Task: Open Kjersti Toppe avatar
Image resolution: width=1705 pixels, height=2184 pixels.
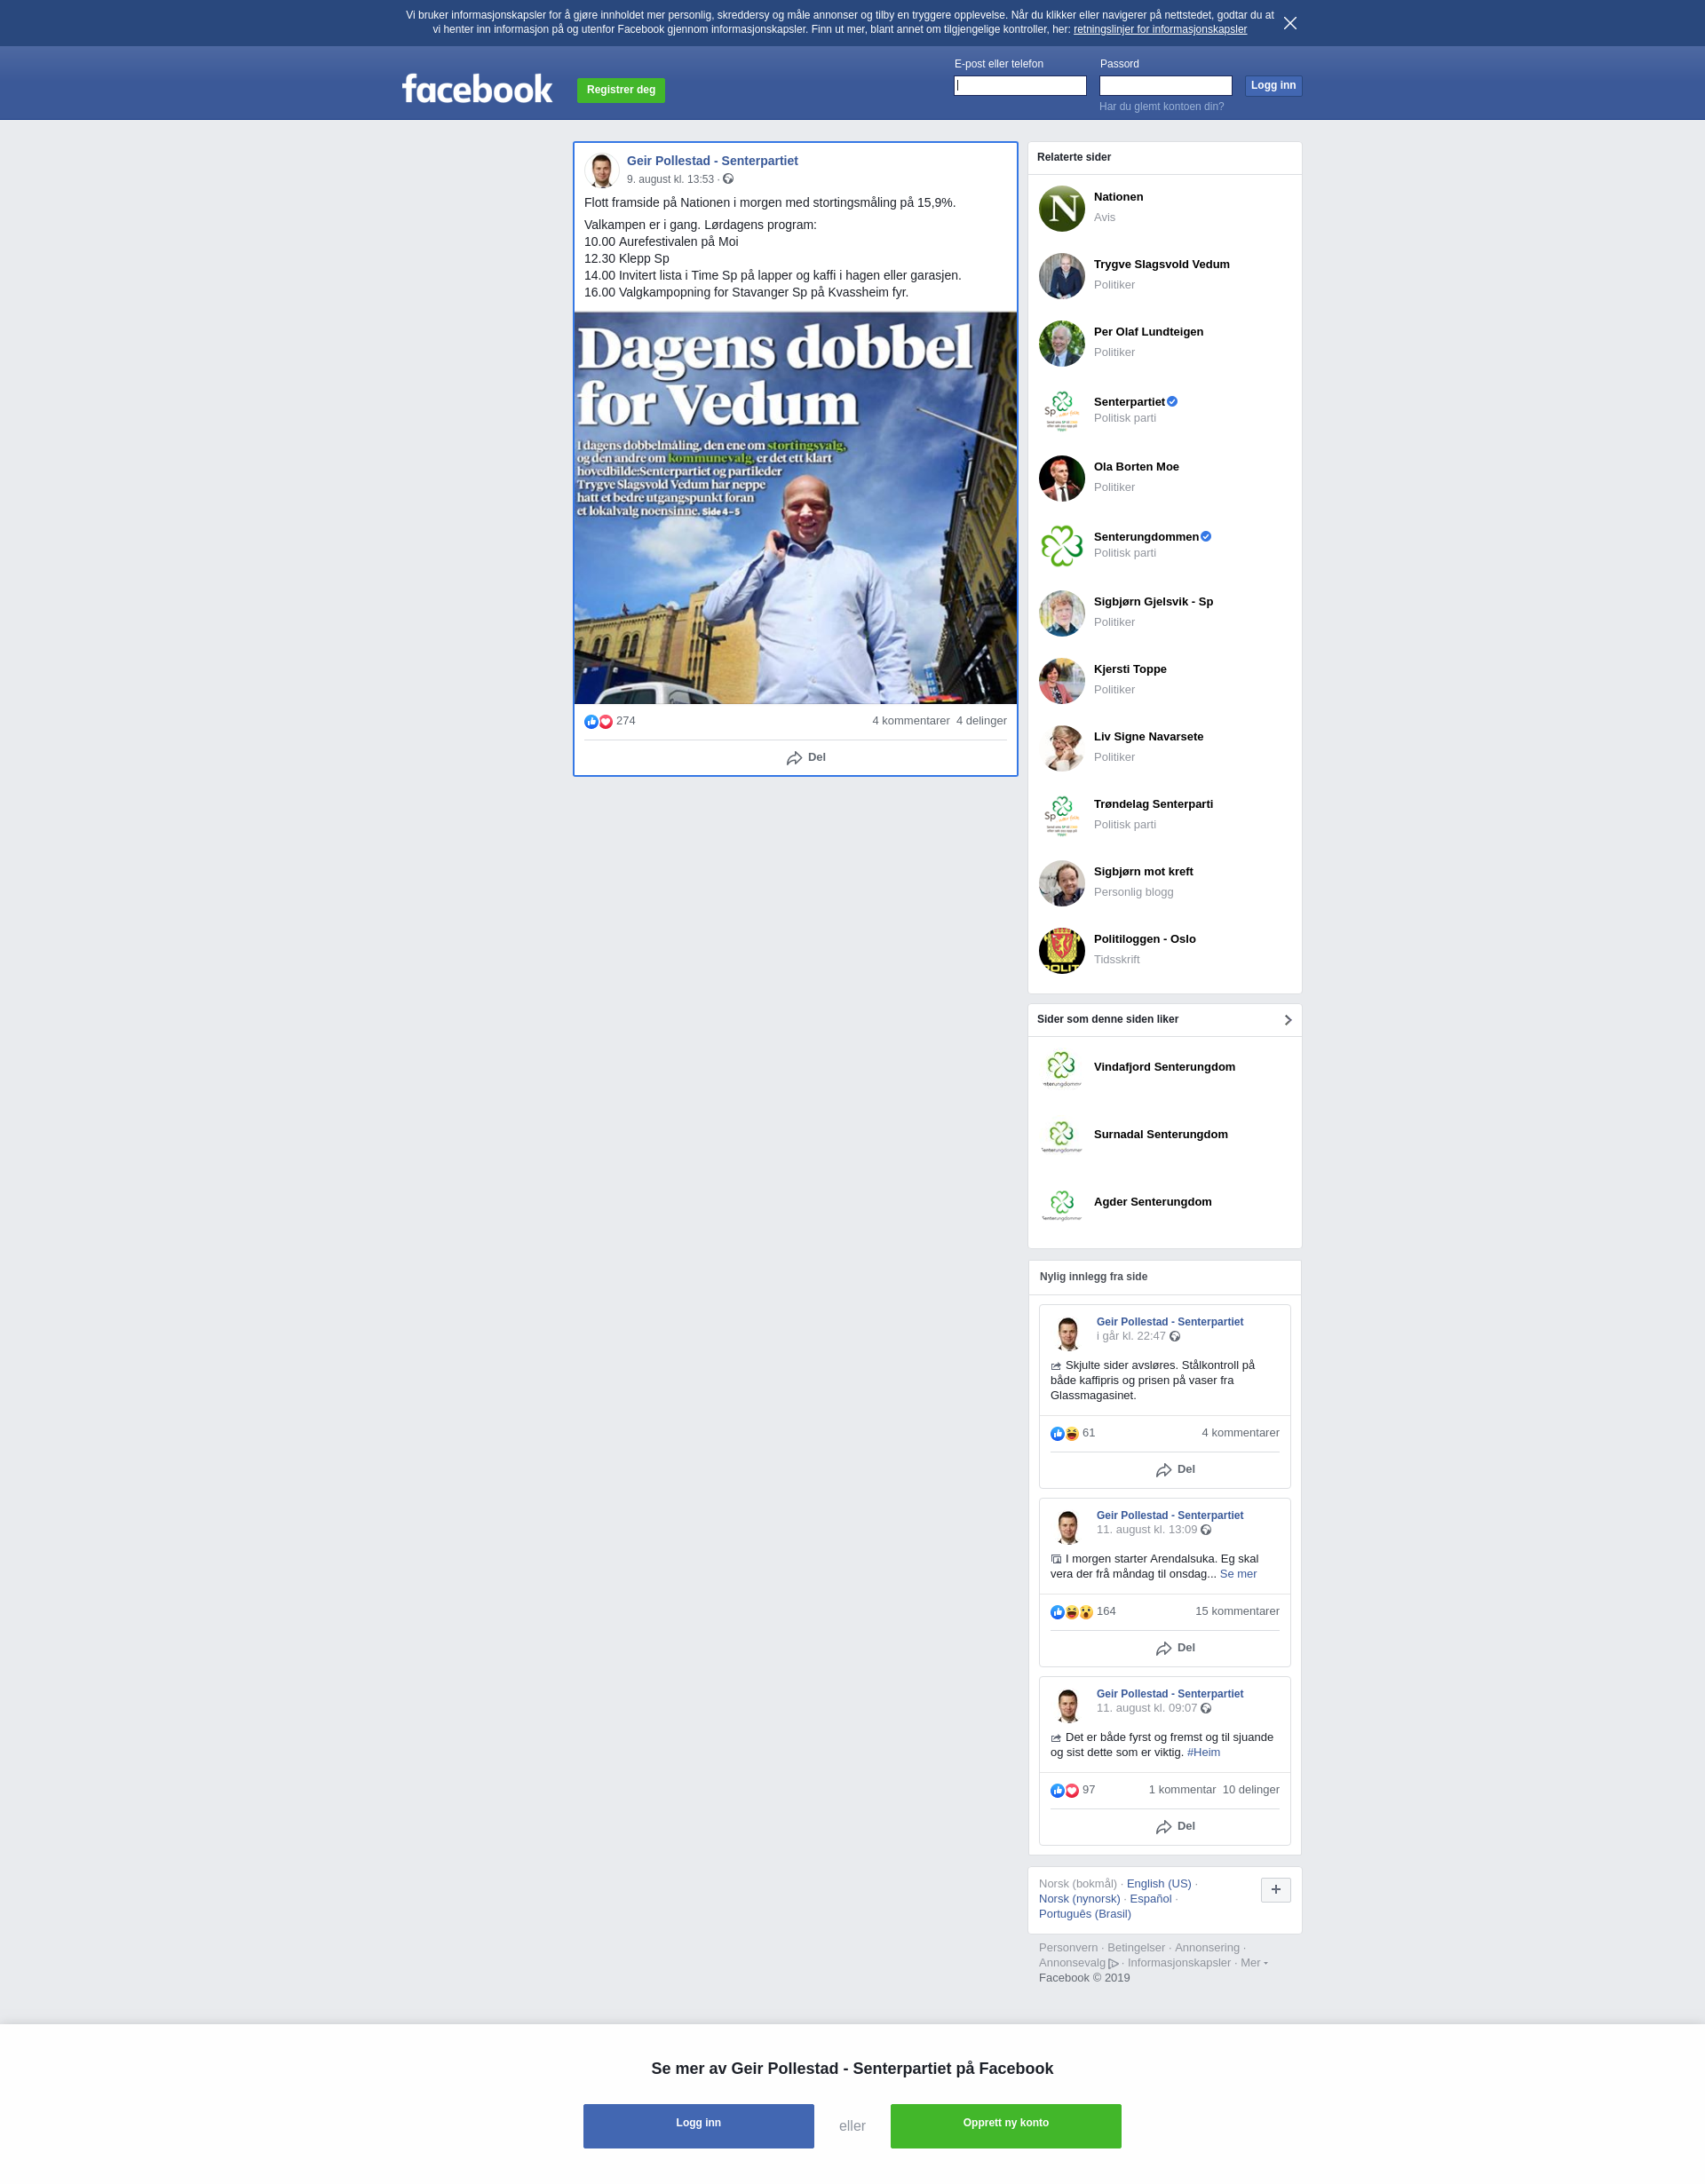Action: pyautogui.click(x=1062, y=681)
